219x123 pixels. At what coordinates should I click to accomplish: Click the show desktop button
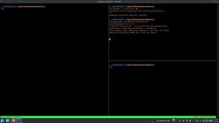pyautogui.click(x=216, y=121)
